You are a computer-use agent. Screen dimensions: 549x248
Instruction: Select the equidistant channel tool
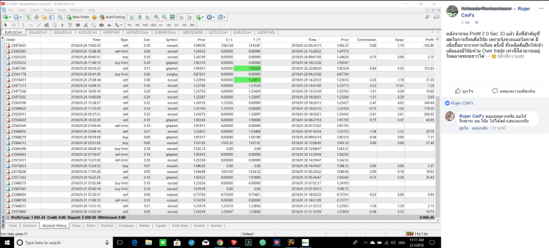click(x=46, y=25)
